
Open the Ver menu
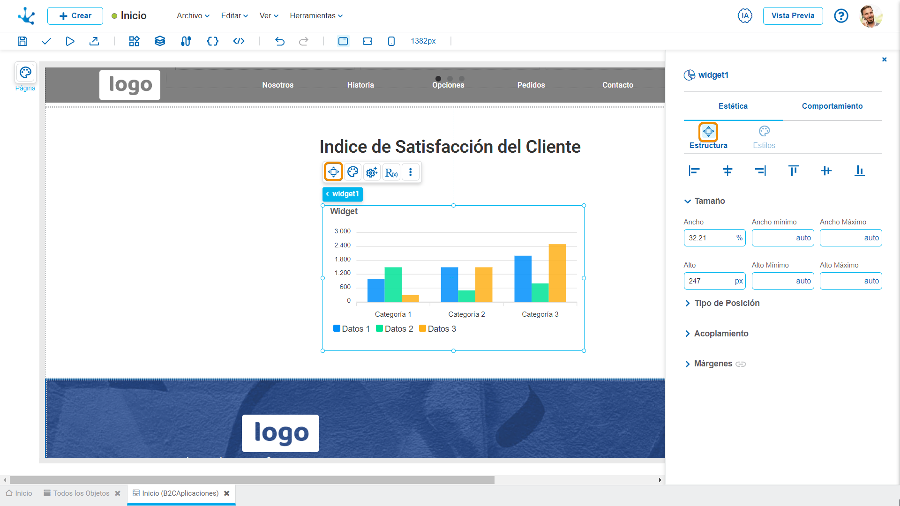pos(269,16)
